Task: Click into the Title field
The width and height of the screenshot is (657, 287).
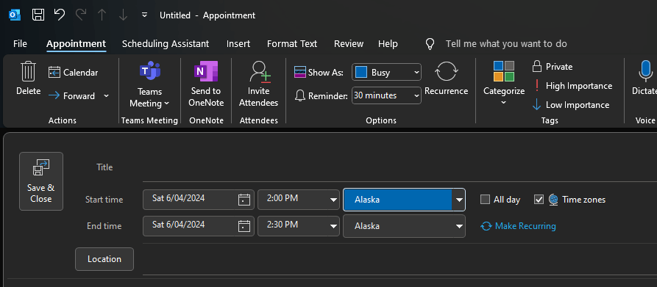Action: [399, 167]
